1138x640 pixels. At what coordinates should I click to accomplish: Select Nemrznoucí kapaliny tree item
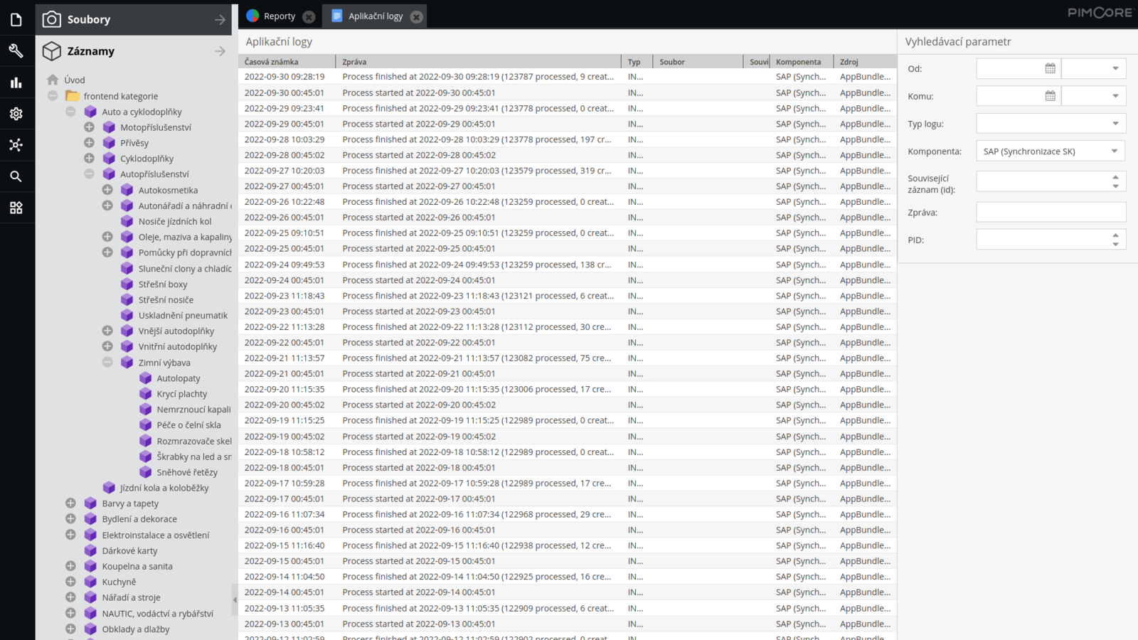[193, 410]
